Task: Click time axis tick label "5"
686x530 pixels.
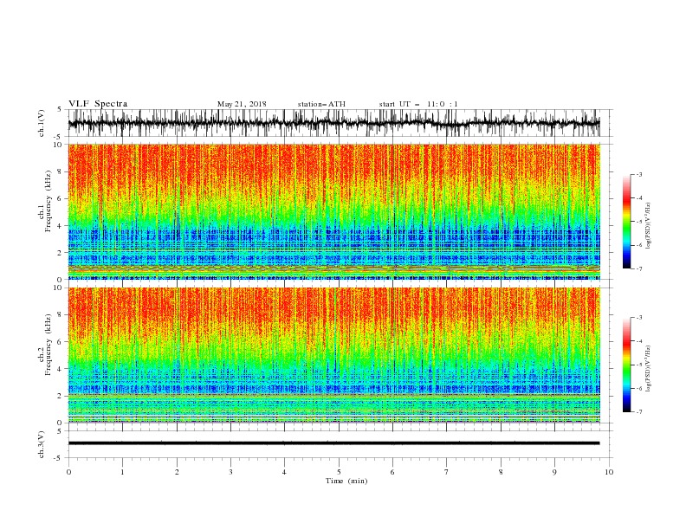Action: 339,472
